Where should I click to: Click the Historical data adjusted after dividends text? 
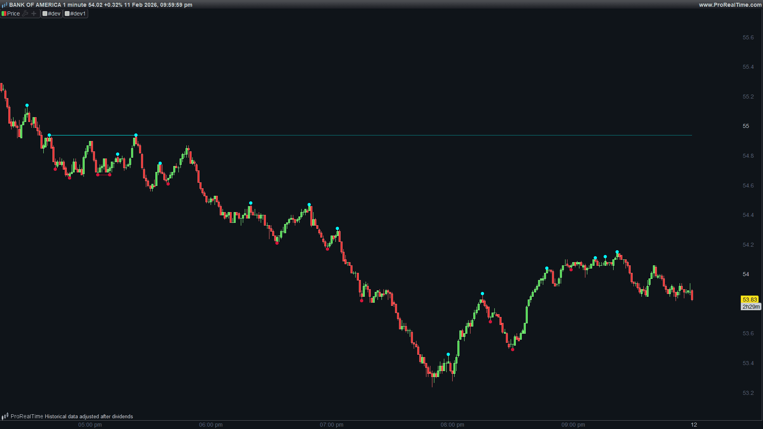point(89,416)
